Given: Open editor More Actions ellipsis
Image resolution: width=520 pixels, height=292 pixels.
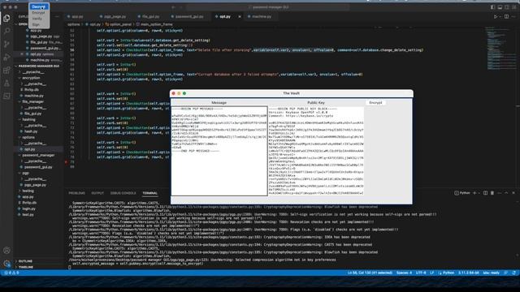Looking at the screenshot, I should (x=513, y=16).
